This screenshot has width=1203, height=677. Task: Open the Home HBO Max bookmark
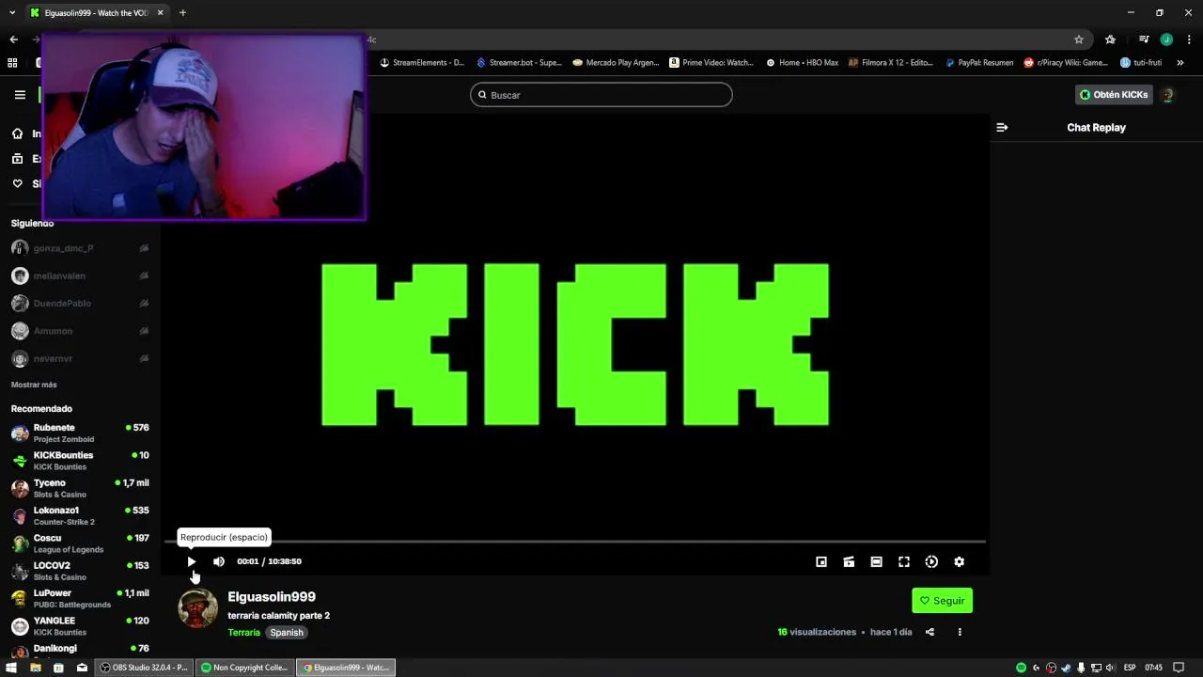(x=802, y=63)
